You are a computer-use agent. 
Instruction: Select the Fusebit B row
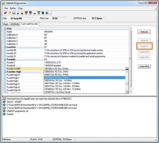(67, 66)
